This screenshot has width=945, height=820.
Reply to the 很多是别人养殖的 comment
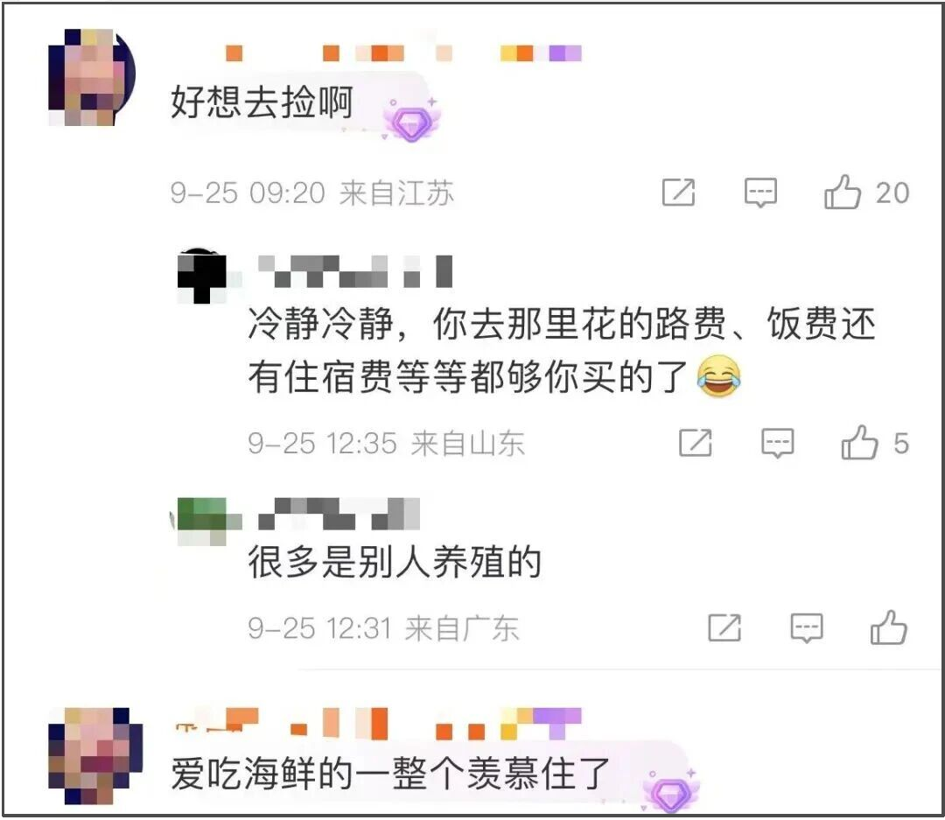pos(807,628)
